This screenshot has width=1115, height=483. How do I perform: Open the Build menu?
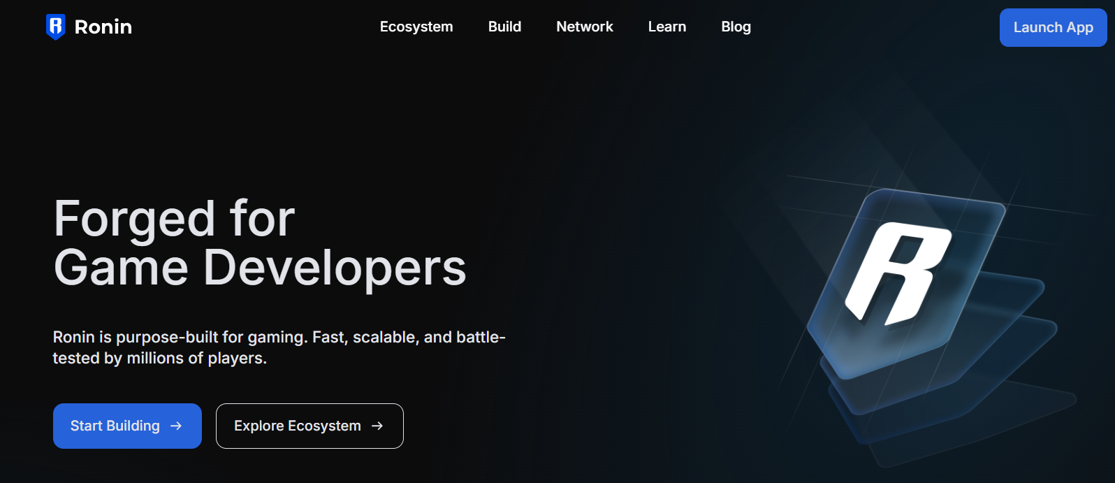coord(504,27)
